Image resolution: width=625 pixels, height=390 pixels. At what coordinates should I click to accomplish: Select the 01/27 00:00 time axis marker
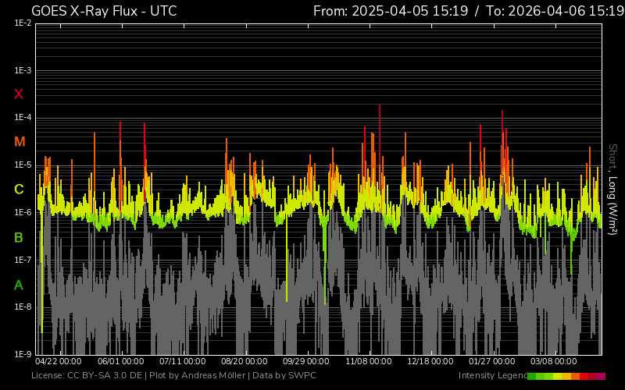tap(492, 362)
